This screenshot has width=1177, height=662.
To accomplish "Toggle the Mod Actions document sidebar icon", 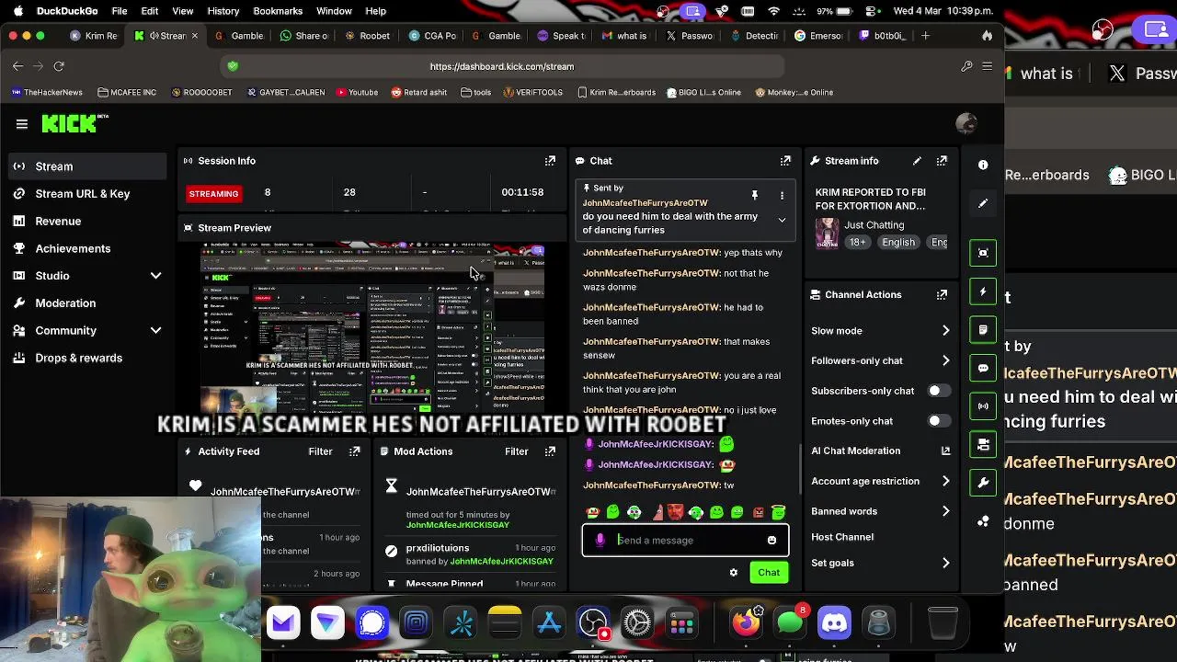I will 983,329.
